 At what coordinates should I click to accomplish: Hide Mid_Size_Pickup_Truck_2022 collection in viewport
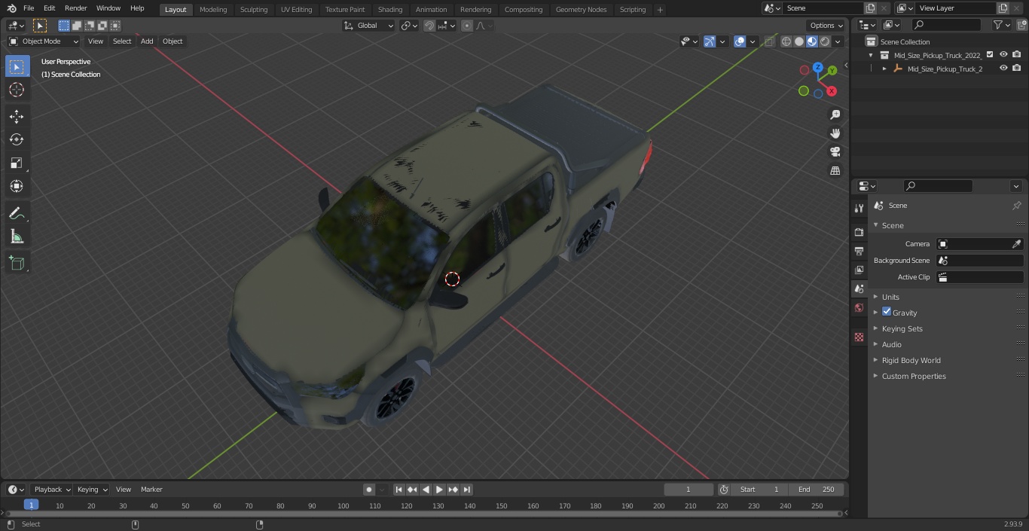(x=1003, y=55)
